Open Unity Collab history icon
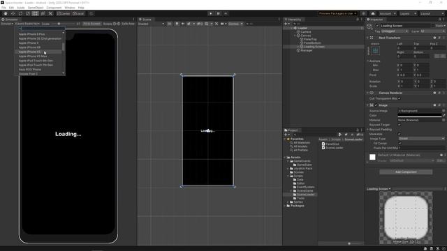447x251 pixels. point(363,14)
